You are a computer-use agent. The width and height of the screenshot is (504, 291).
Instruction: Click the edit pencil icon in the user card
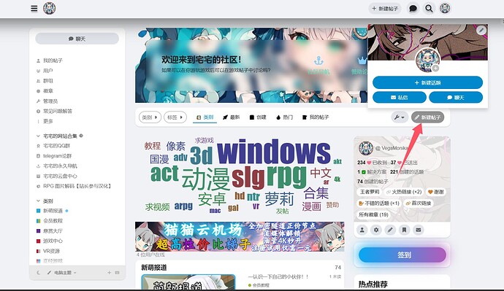[x=390, y=230]
